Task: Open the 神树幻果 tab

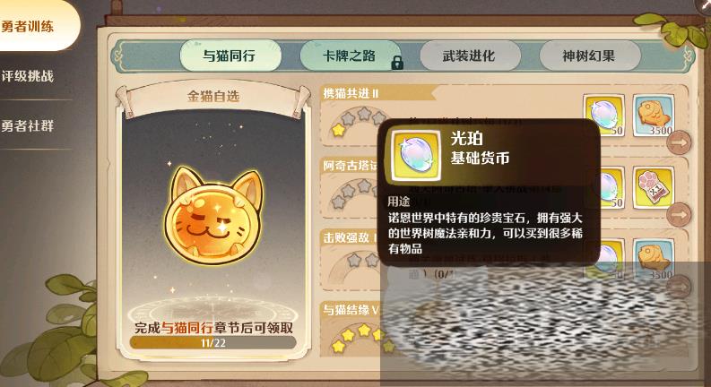Action: 589,56
